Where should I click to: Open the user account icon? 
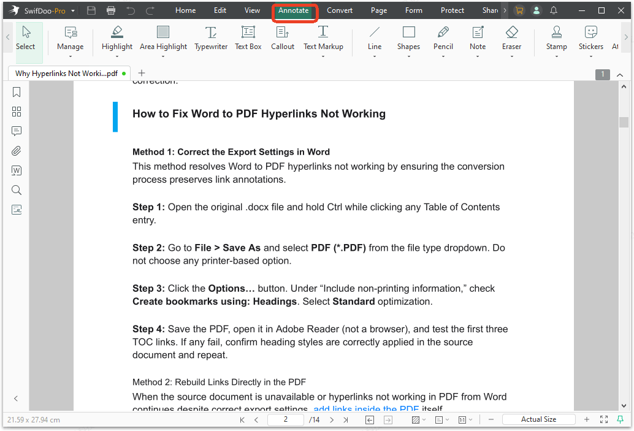click(536, 10)
